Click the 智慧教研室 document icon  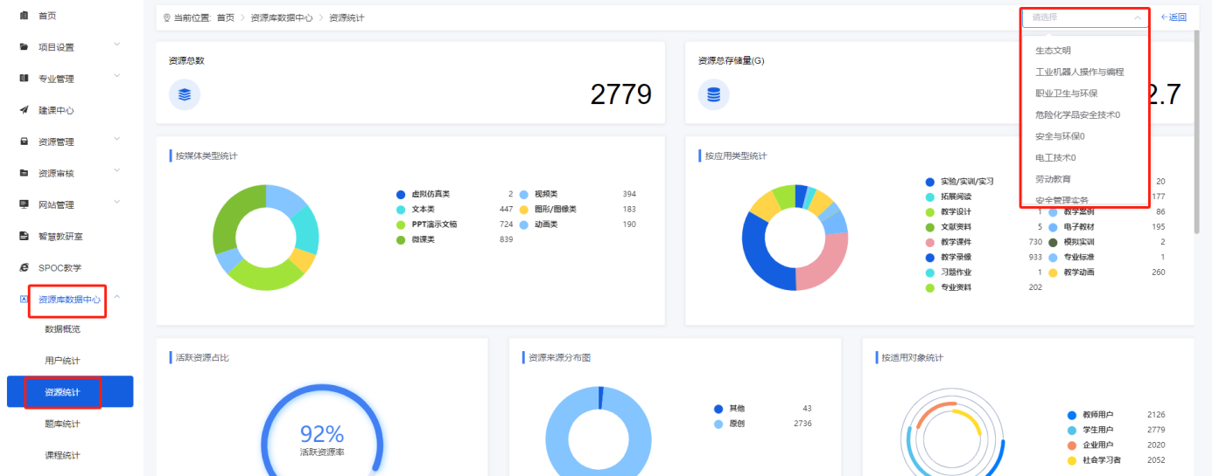[x=24, y=236]
